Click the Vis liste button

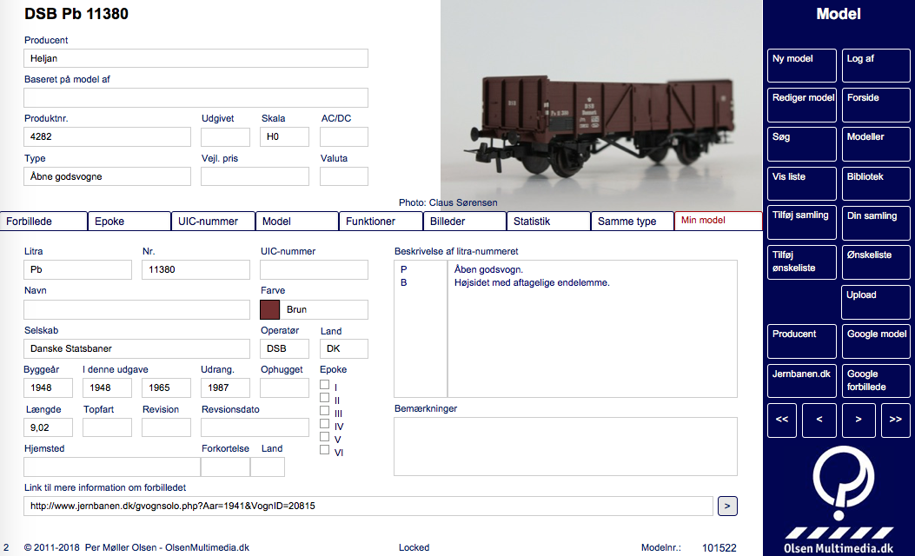802,184
